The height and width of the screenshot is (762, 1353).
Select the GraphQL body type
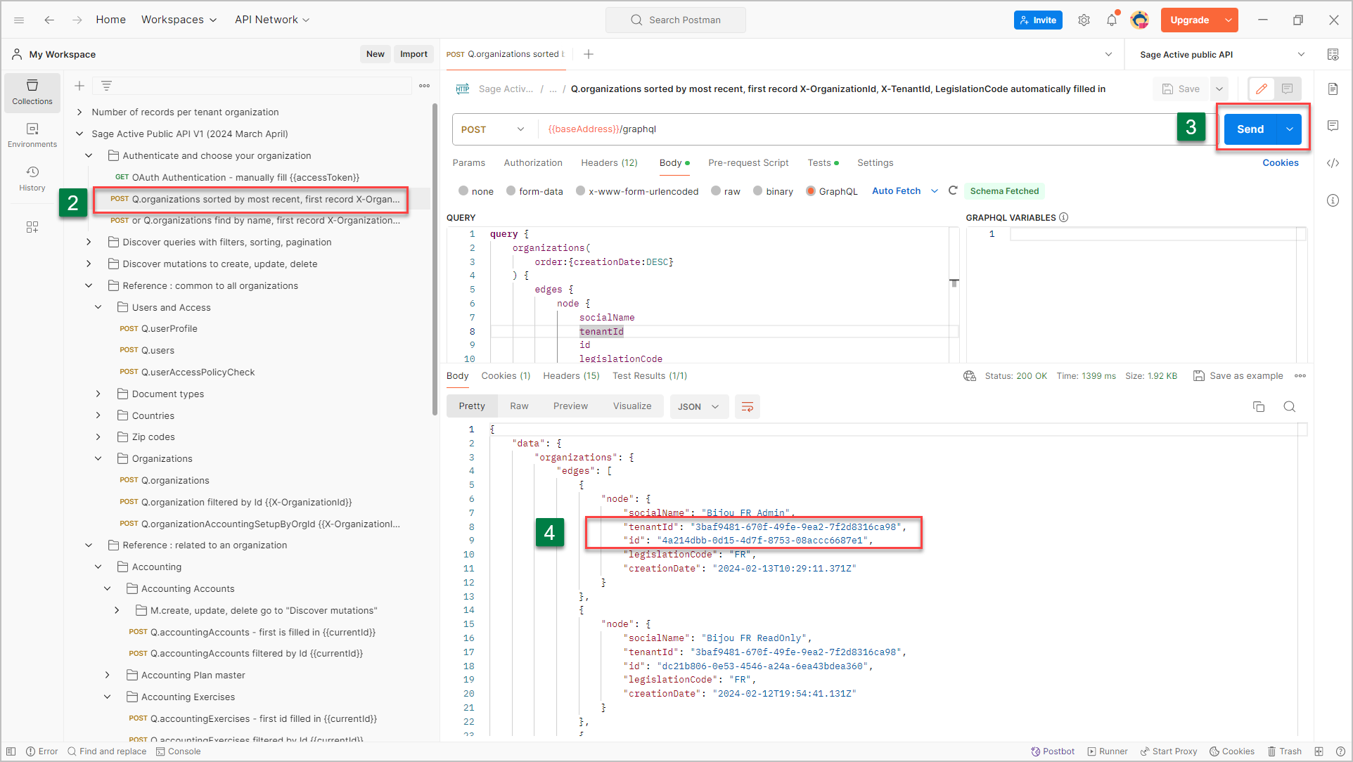(832, 191)
